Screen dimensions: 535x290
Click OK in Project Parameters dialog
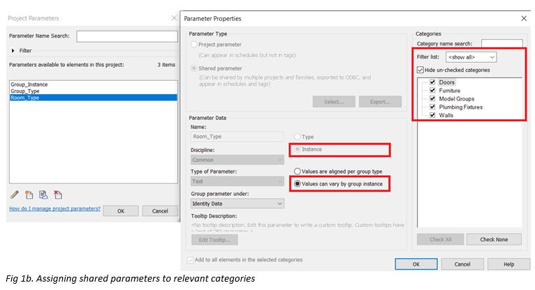(x=121, y=211)
